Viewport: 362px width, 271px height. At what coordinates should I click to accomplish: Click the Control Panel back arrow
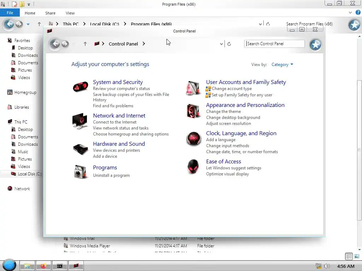tap(55, 44)
